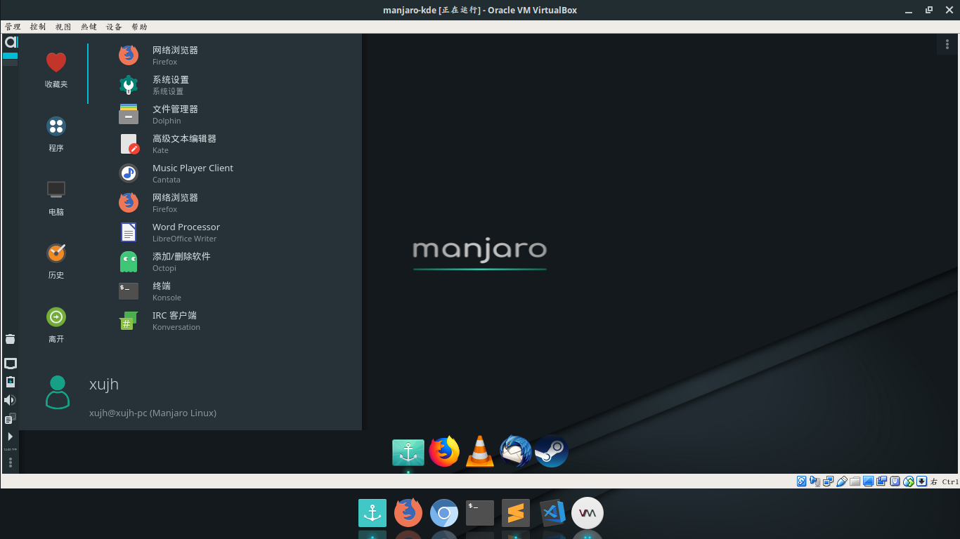
Task: Expand hidden tray icons arrow
Action: pyautogui.click(x=10, y=437)
